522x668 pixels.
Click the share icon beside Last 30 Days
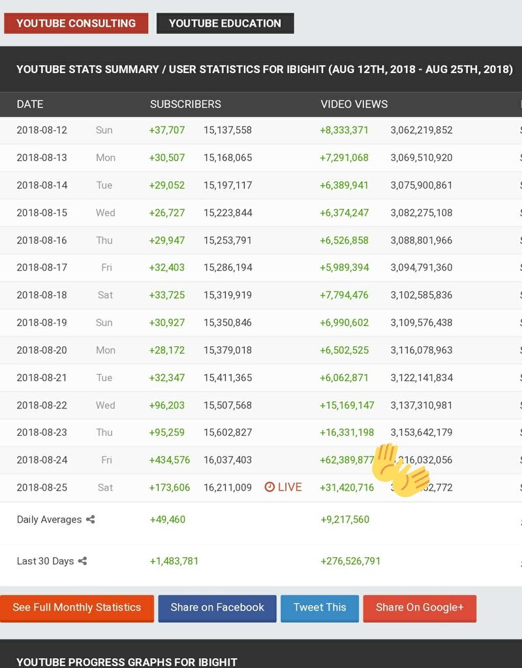[x=83, y=561]
